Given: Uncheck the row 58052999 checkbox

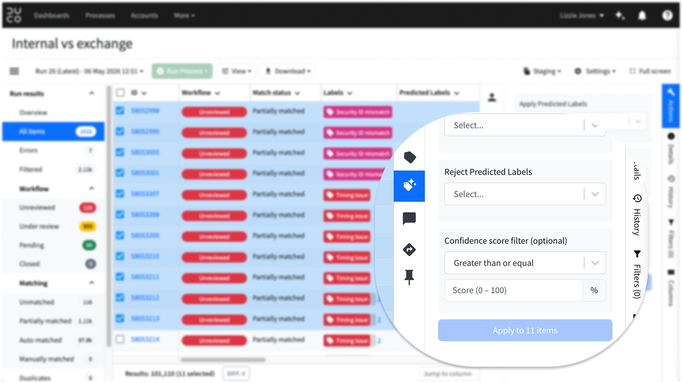Looking at the screenshot, I should point(120,131).
